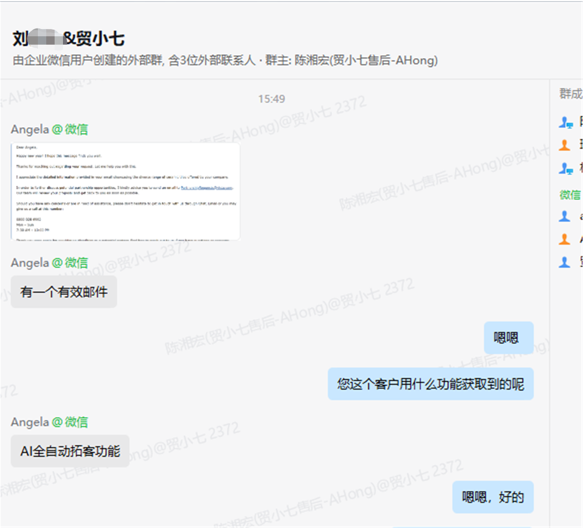Select the message '您这个客户用什么功能获取到的呢'
The image size is (584, 528).
[x=431, y=384]
